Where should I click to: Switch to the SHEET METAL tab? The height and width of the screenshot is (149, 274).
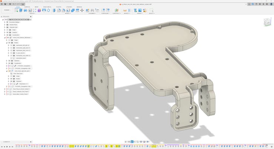point(47,7)
